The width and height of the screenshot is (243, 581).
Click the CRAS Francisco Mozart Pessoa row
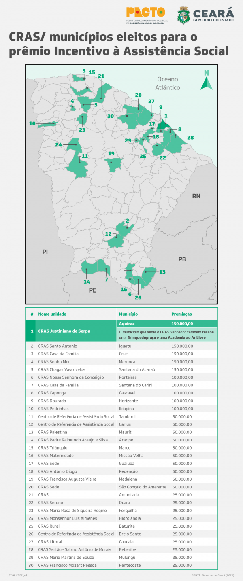point(122,565)
